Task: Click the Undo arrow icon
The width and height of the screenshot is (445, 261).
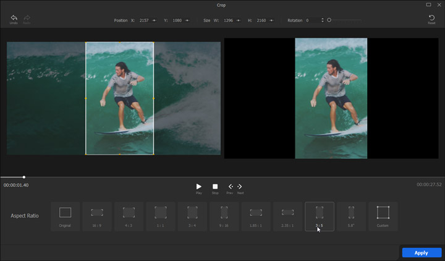Action: 14,17
